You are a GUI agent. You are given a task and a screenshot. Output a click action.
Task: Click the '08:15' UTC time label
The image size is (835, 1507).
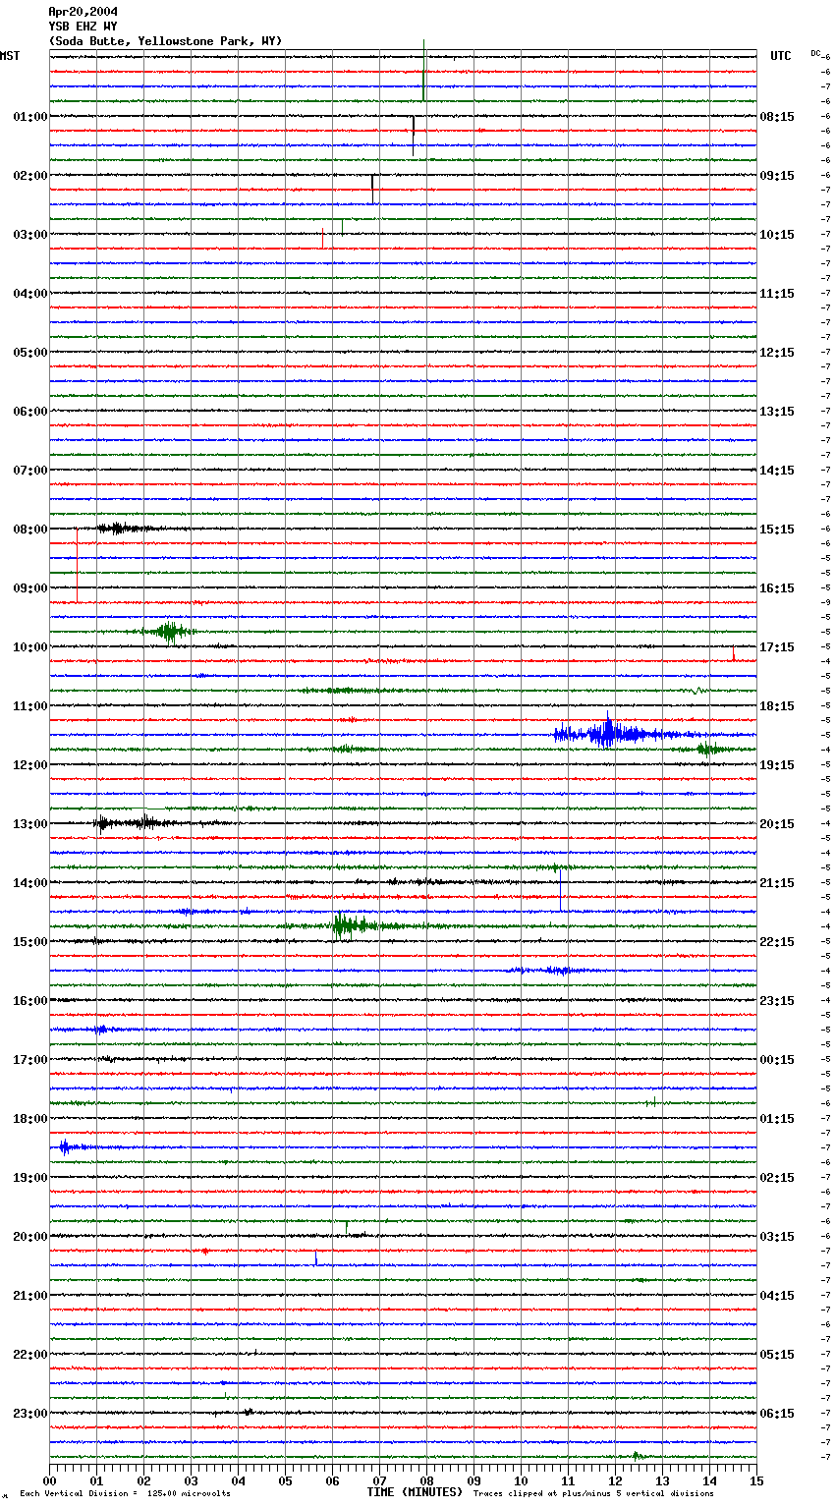click(777, 117)
